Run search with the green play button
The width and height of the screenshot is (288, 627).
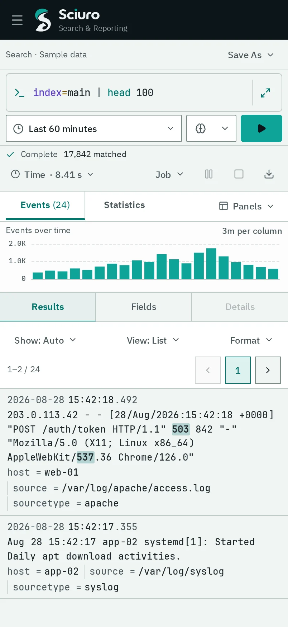click(x=261, y=128)
